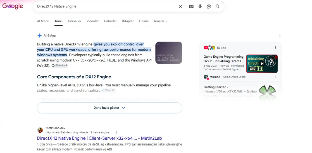Open Google Lens image search icon

tap(209, 6)
